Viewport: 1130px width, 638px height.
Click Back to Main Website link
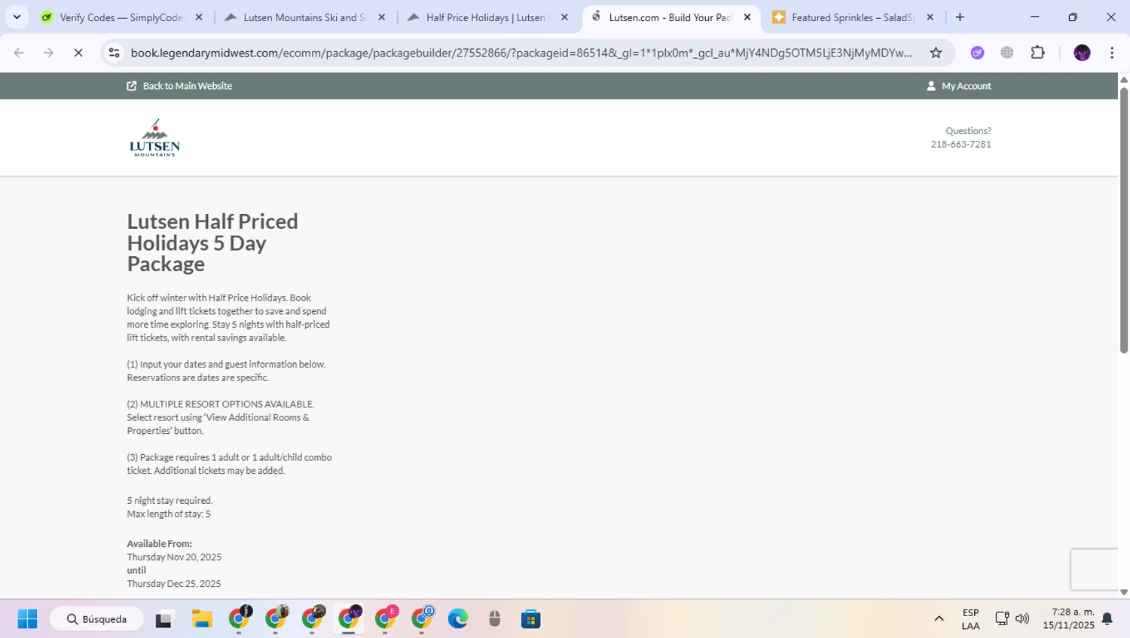(179, 86)
